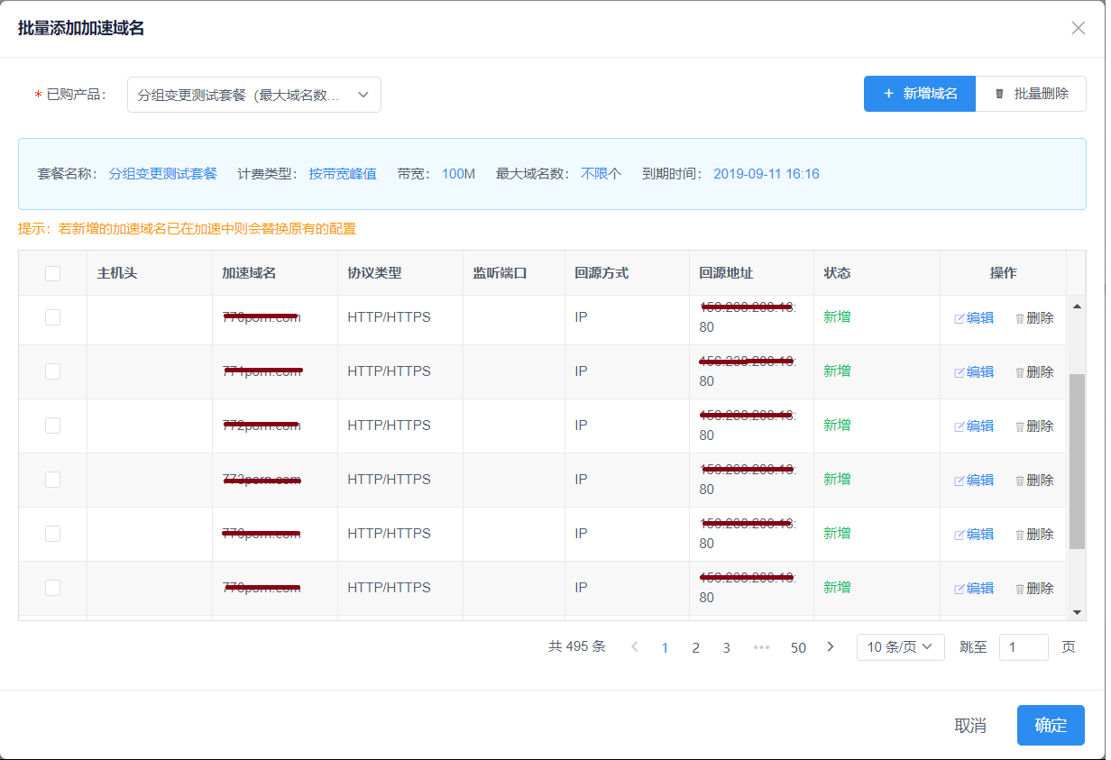Click the 回源地址 column header
Screen dimensions: 1111x760
(726, 273)
